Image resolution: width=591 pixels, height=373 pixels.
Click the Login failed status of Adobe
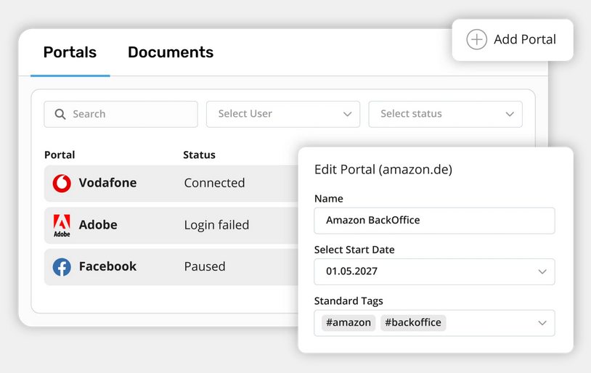tap(217, 225)
